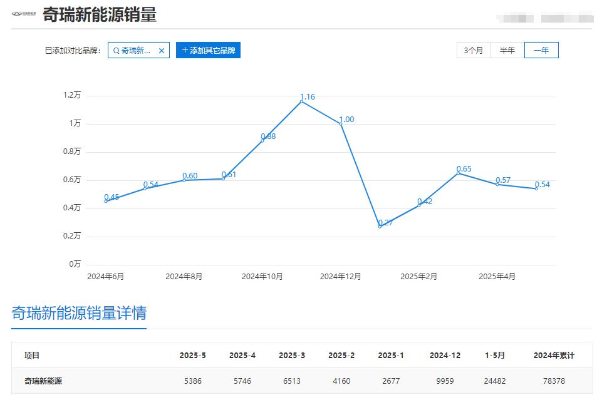Click the 1.2万 y-axis label
This screenshot has width=602, height=395.
click(x=72, y=95)
